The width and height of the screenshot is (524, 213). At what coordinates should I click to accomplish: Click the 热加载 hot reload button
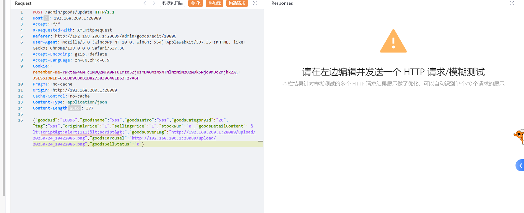coord(214,3)
